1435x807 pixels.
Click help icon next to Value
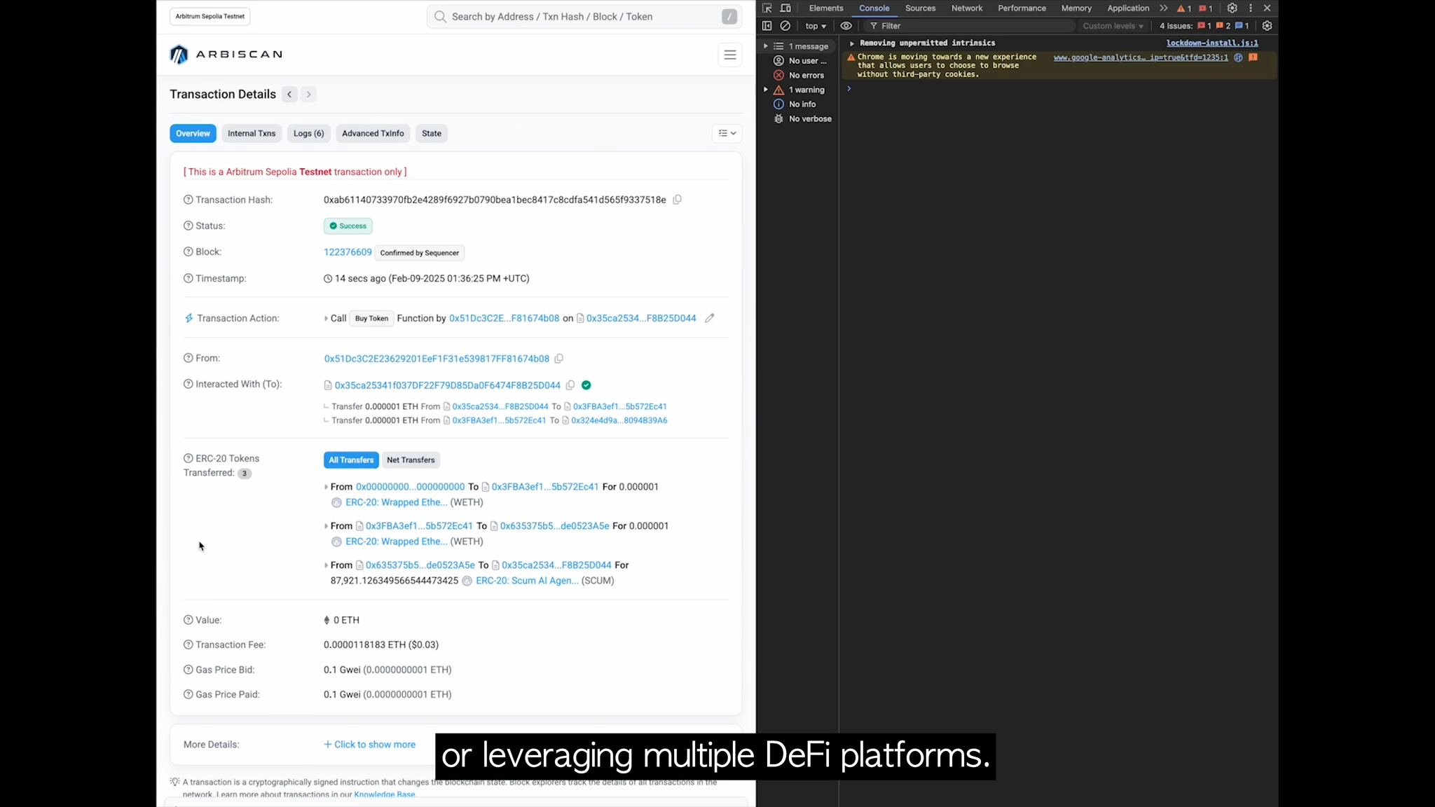188,620
